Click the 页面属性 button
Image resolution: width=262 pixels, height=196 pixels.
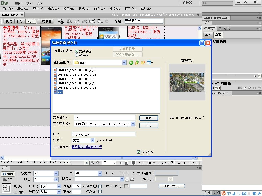(x=172, y=186)
